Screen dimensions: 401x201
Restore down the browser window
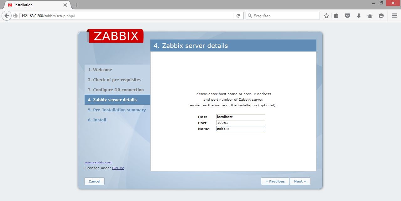[382, 3]
